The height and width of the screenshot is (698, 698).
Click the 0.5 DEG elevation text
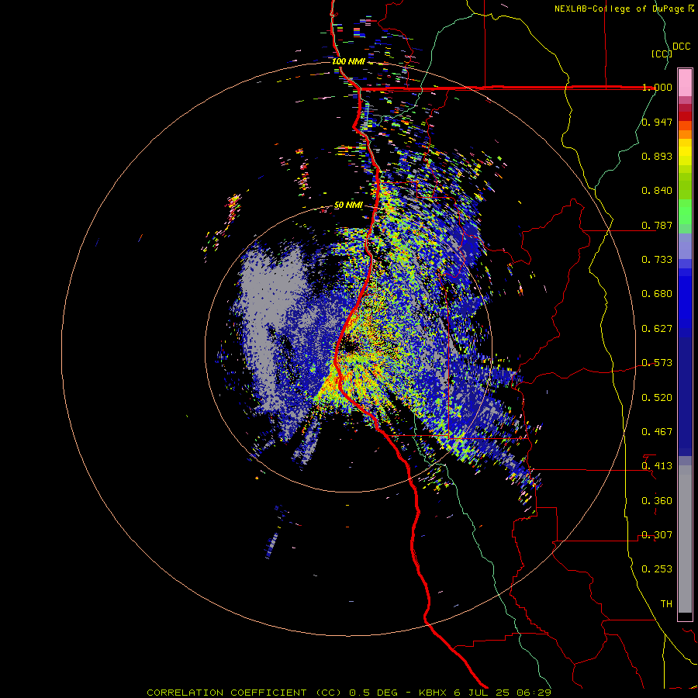[x=372, y=693]
